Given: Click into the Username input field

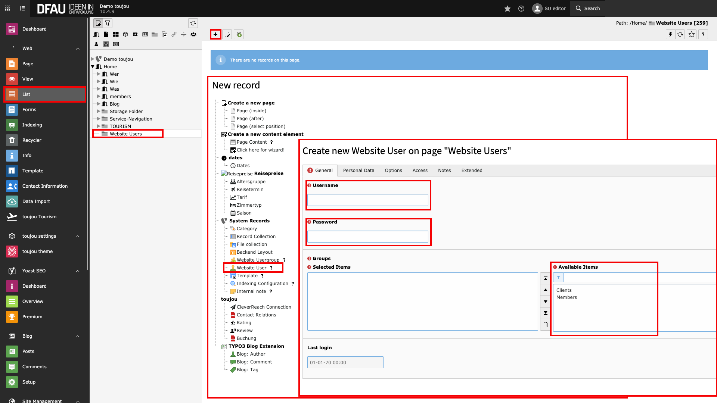Looking at the screenshot, I should 367,200.
